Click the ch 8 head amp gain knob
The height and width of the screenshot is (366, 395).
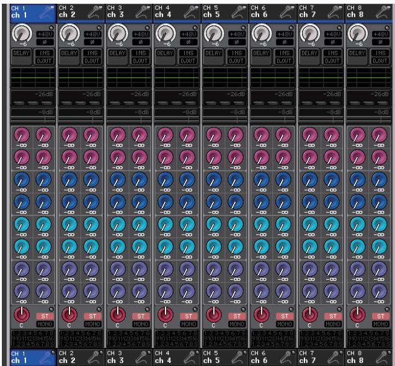[x=357, y=33]
